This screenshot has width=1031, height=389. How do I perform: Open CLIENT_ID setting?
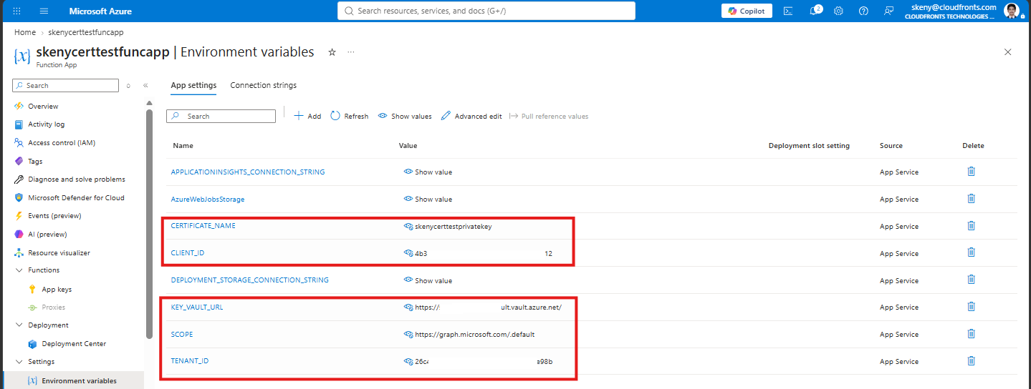[x=188, y=253]
